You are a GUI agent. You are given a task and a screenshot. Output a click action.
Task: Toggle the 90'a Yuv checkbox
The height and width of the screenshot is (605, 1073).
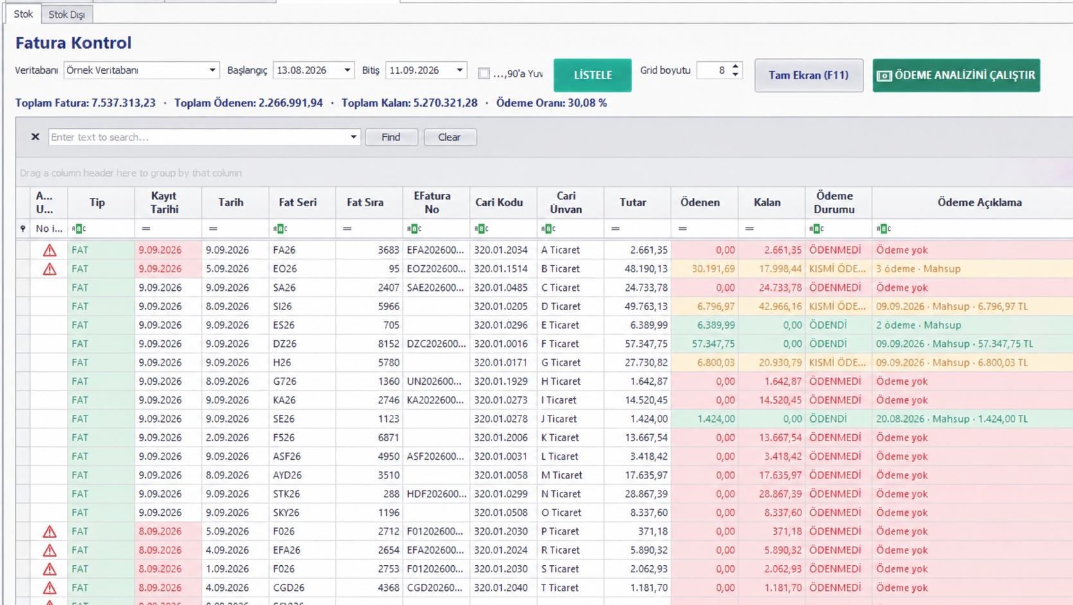(x=484, y=73)
